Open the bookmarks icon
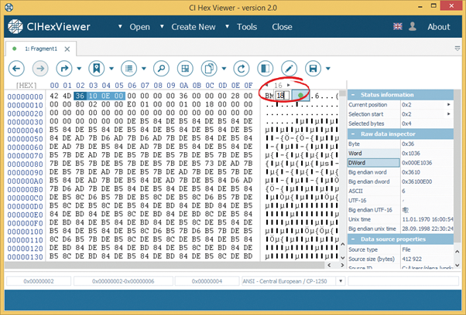Image resolution: width=466 pixels, height=315 pixels. (97, 69)
